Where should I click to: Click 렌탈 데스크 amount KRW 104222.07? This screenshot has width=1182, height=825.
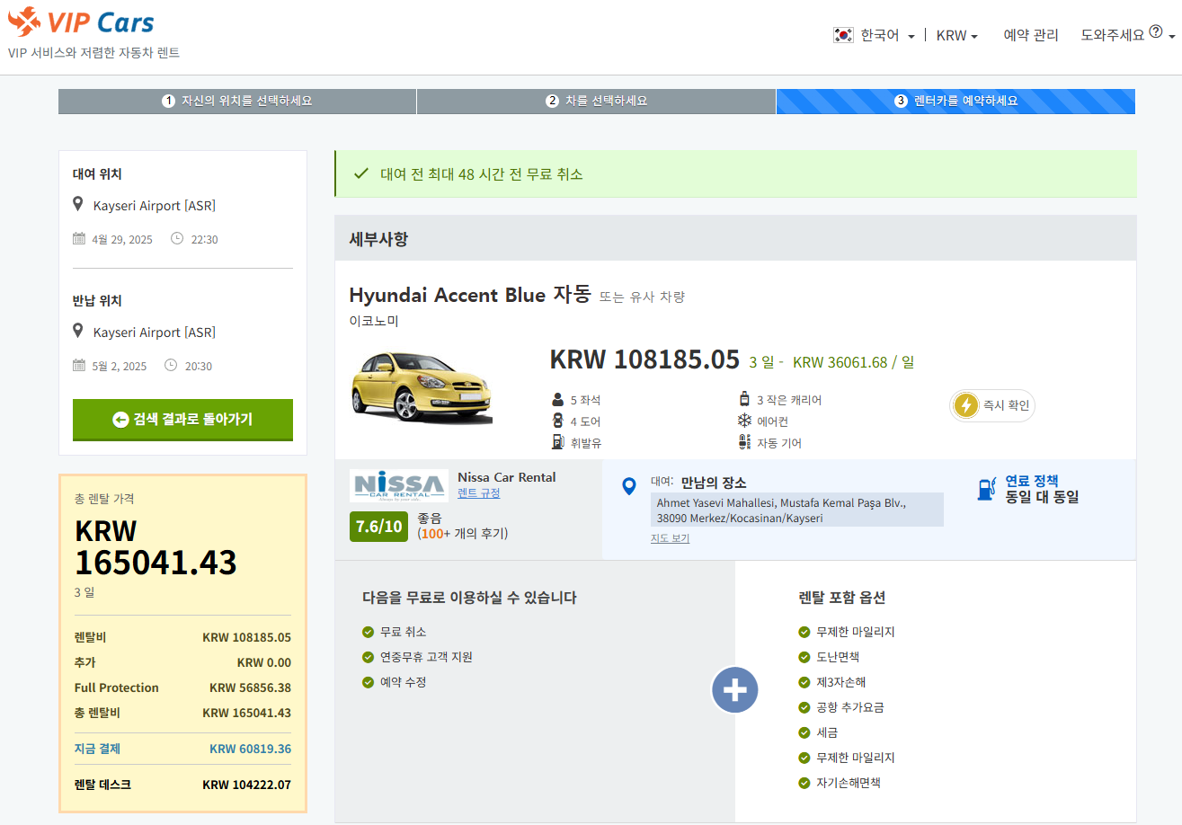pyautogui.click(x=246, y=785)
